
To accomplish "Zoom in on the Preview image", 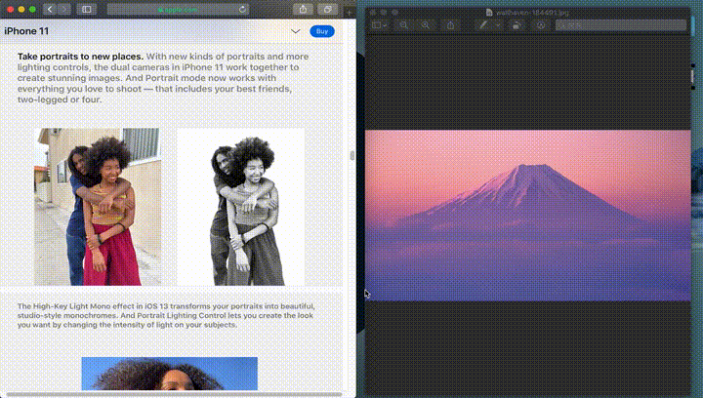I will 426,25.
